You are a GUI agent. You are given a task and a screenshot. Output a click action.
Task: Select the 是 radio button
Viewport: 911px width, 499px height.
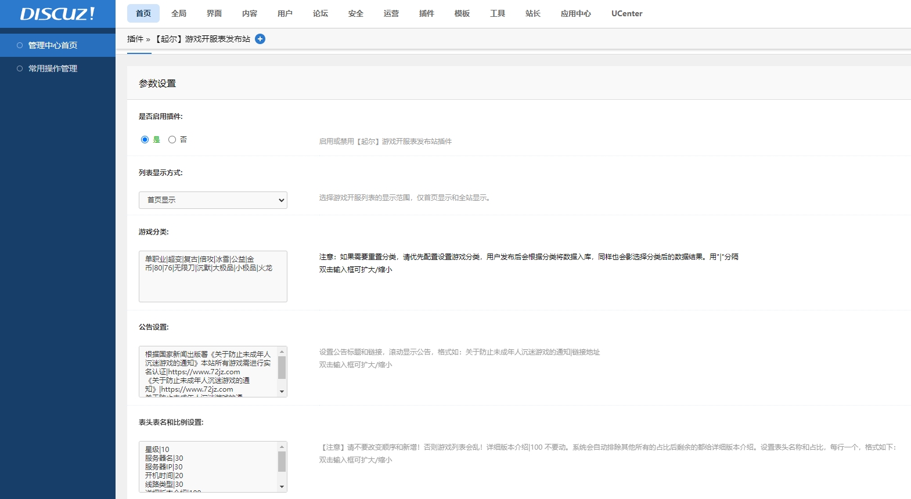click(x=145, y=140)
